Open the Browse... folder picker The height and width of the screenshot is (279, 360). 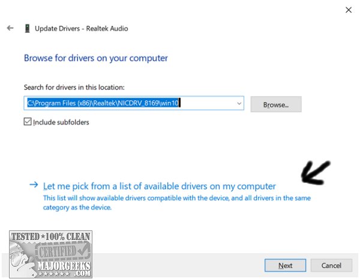(x=276, y=104)
